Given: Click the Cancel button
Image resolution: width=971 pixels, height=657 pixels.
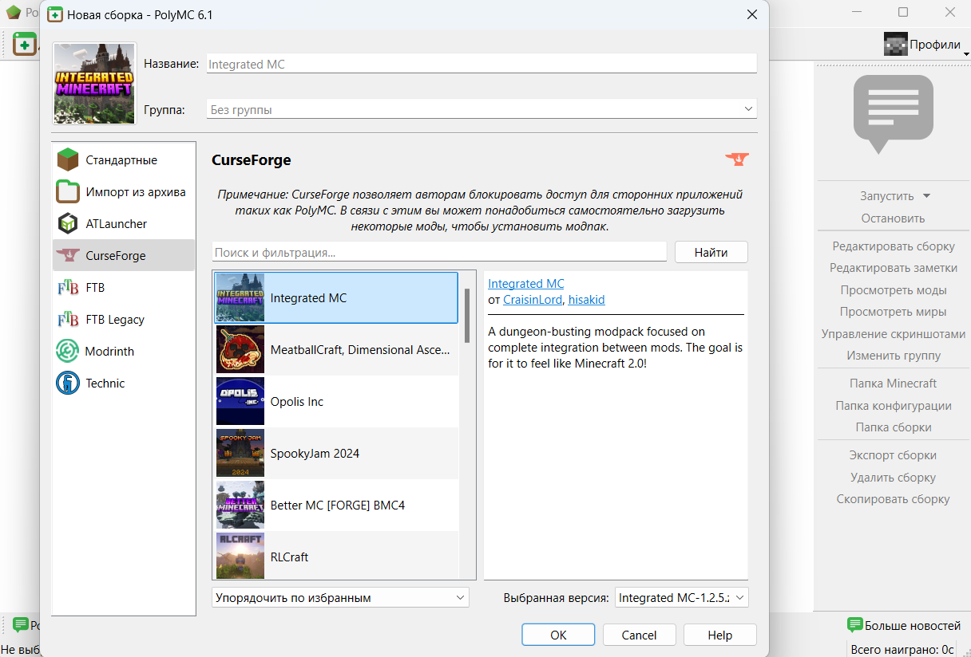Looking at the screenshot, I should tap(639, 635).
